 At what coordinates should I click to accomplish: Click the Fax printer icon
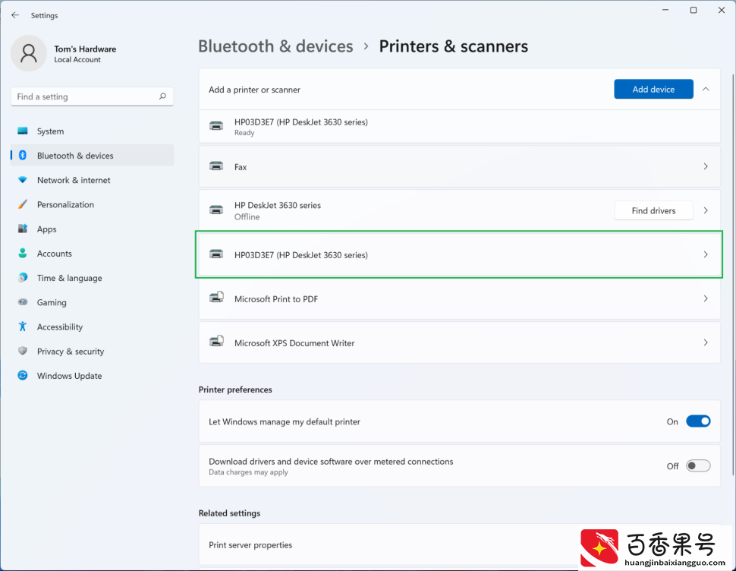click(216, 166)
